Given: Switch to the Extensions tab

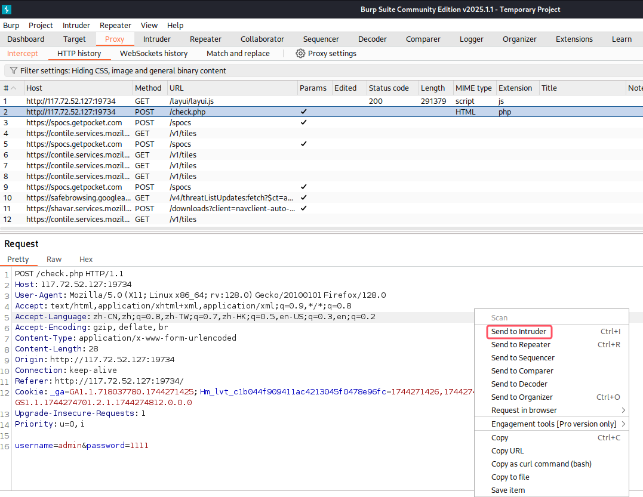Looking at the screenshot, I should [x=574, y=39].
